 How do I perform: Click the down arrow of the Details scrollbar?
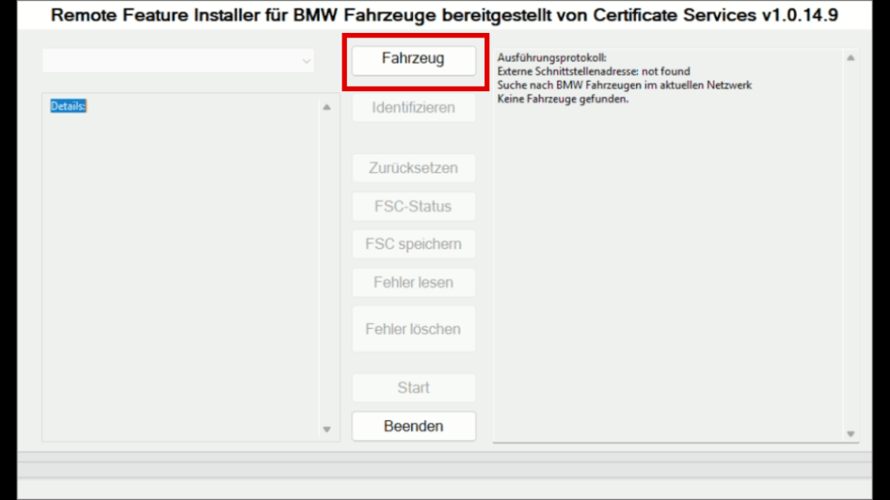point(327,428)
